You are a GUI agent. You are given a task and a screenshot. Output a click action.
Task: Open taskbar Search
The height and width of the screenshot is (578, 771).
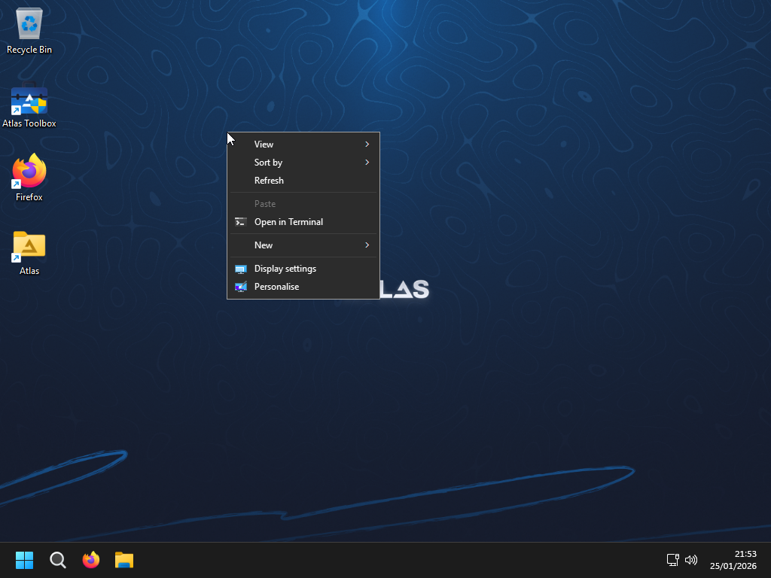click(57, 560)
